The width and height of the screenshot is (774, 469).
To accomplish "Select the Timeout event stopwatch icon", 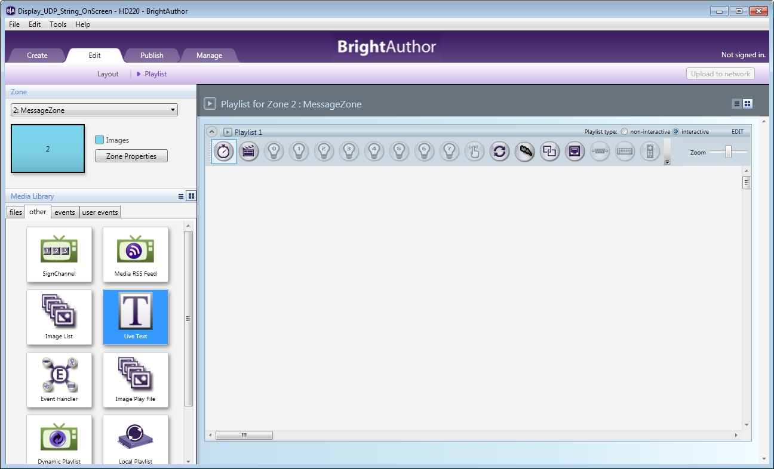I will [x=224, y=152].
